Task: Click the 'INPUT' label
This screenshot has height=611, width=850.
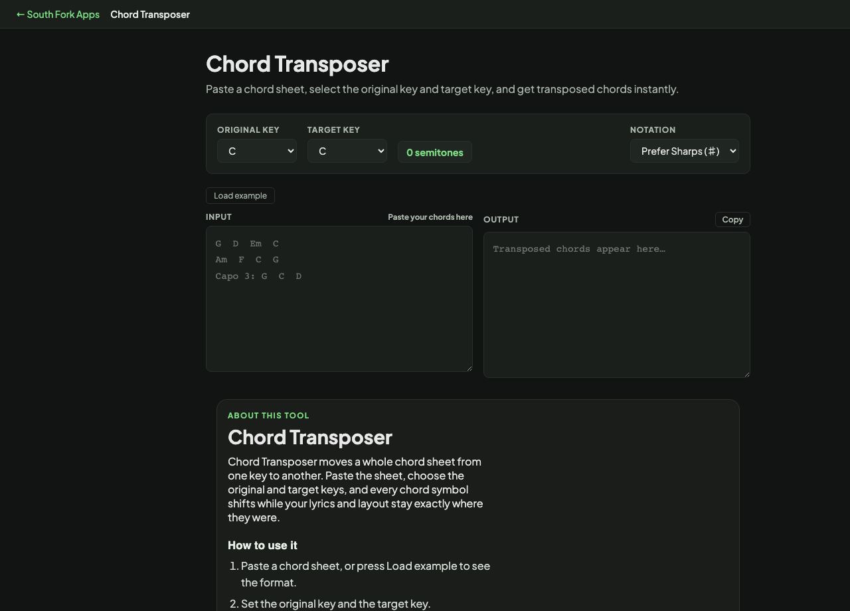Action: (x=218, y=217)
